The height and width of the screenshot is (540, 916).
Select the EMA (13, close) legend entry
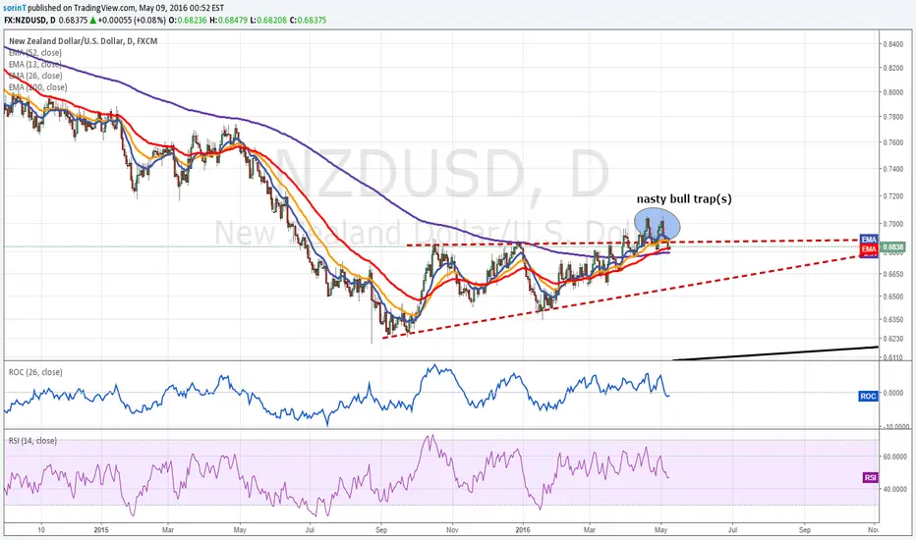(x=35, y=64)
